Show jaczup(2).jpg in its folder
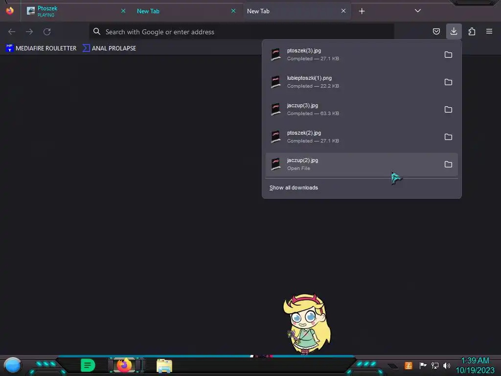Image resolution: width=501 pixels, height=376 pixels. (448, 164)
